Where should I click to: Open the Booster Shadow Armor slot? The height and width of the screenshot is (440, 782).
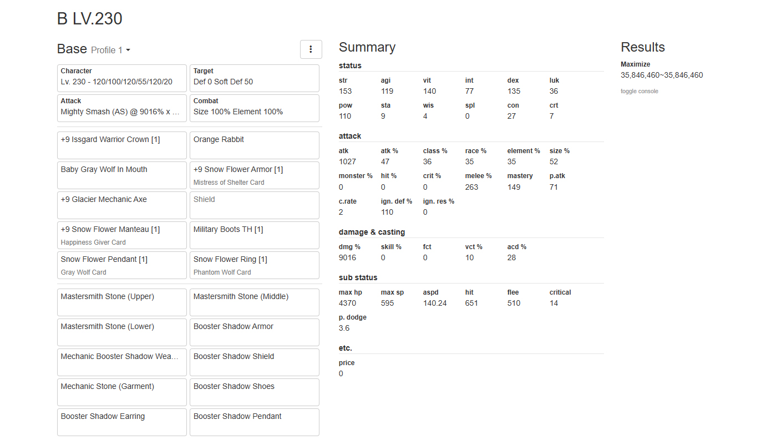(254, 332)
